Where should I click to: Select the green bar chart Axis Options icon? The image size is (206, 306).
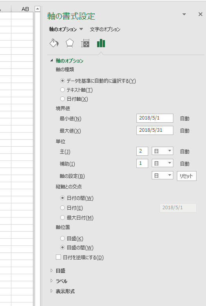tap(101, 43)
